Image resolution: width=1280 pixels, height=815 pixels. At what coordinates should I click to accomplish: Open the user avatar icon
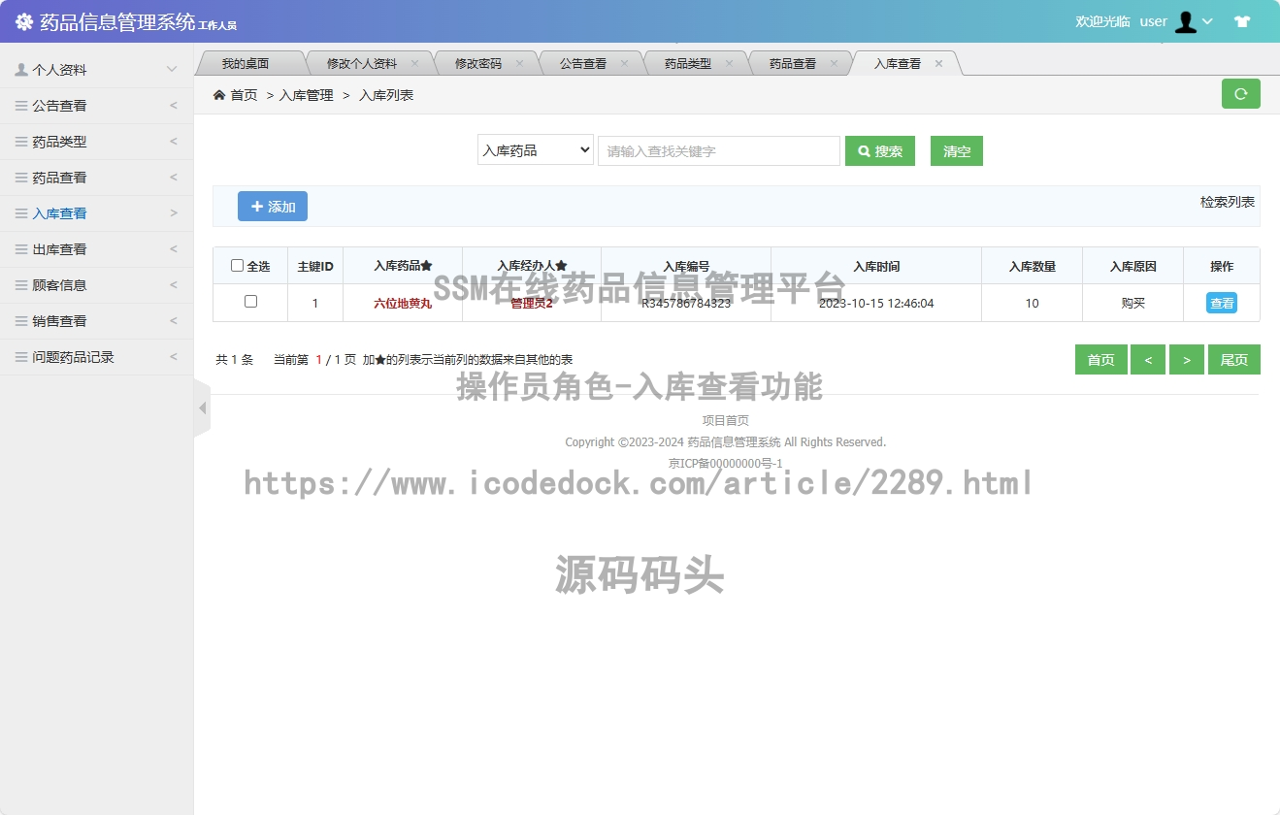1185,21
